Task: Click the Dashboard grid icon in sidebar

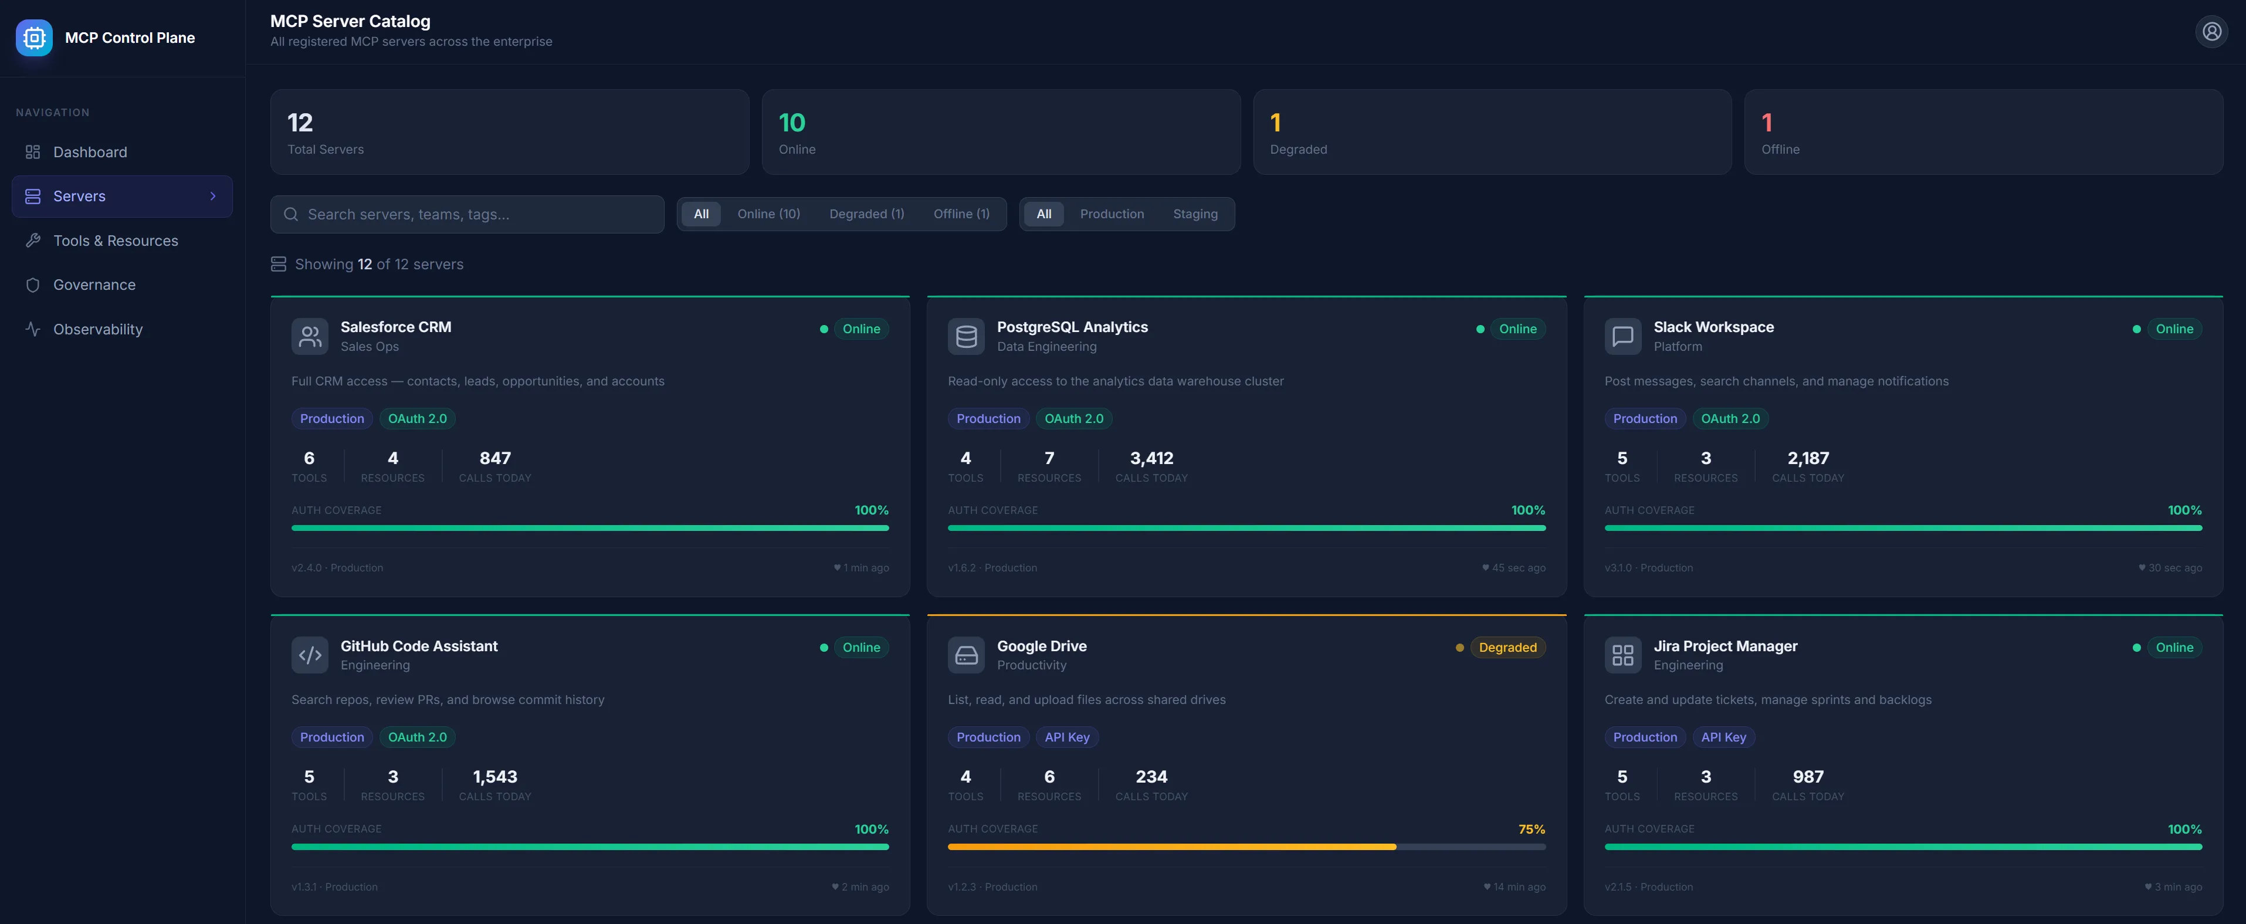Action: click(x=33, y=152)
